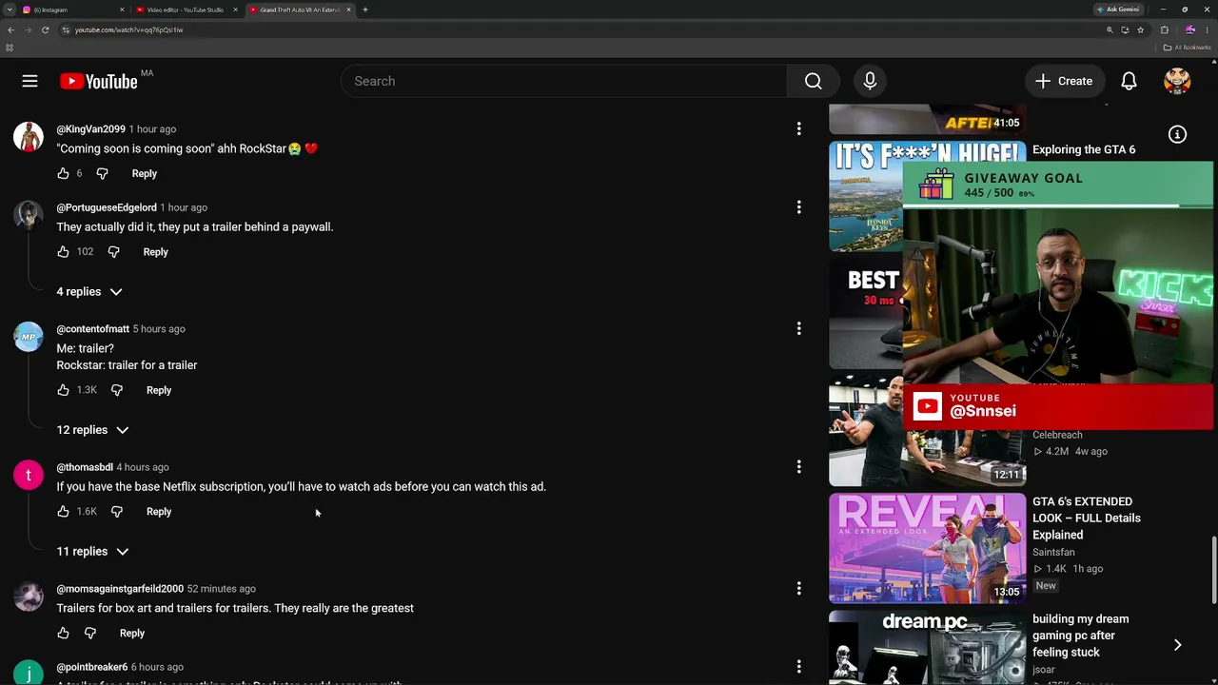
Task: Dislike @PortugueseEdgelord's paywall comment
Action: pyautogui.click(x=113, y=251)
